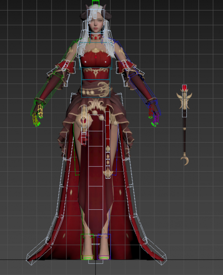This screenshot has height=275, width=223.
Task: Select the gold crescent on the waist sash
Action: point(103,89)
